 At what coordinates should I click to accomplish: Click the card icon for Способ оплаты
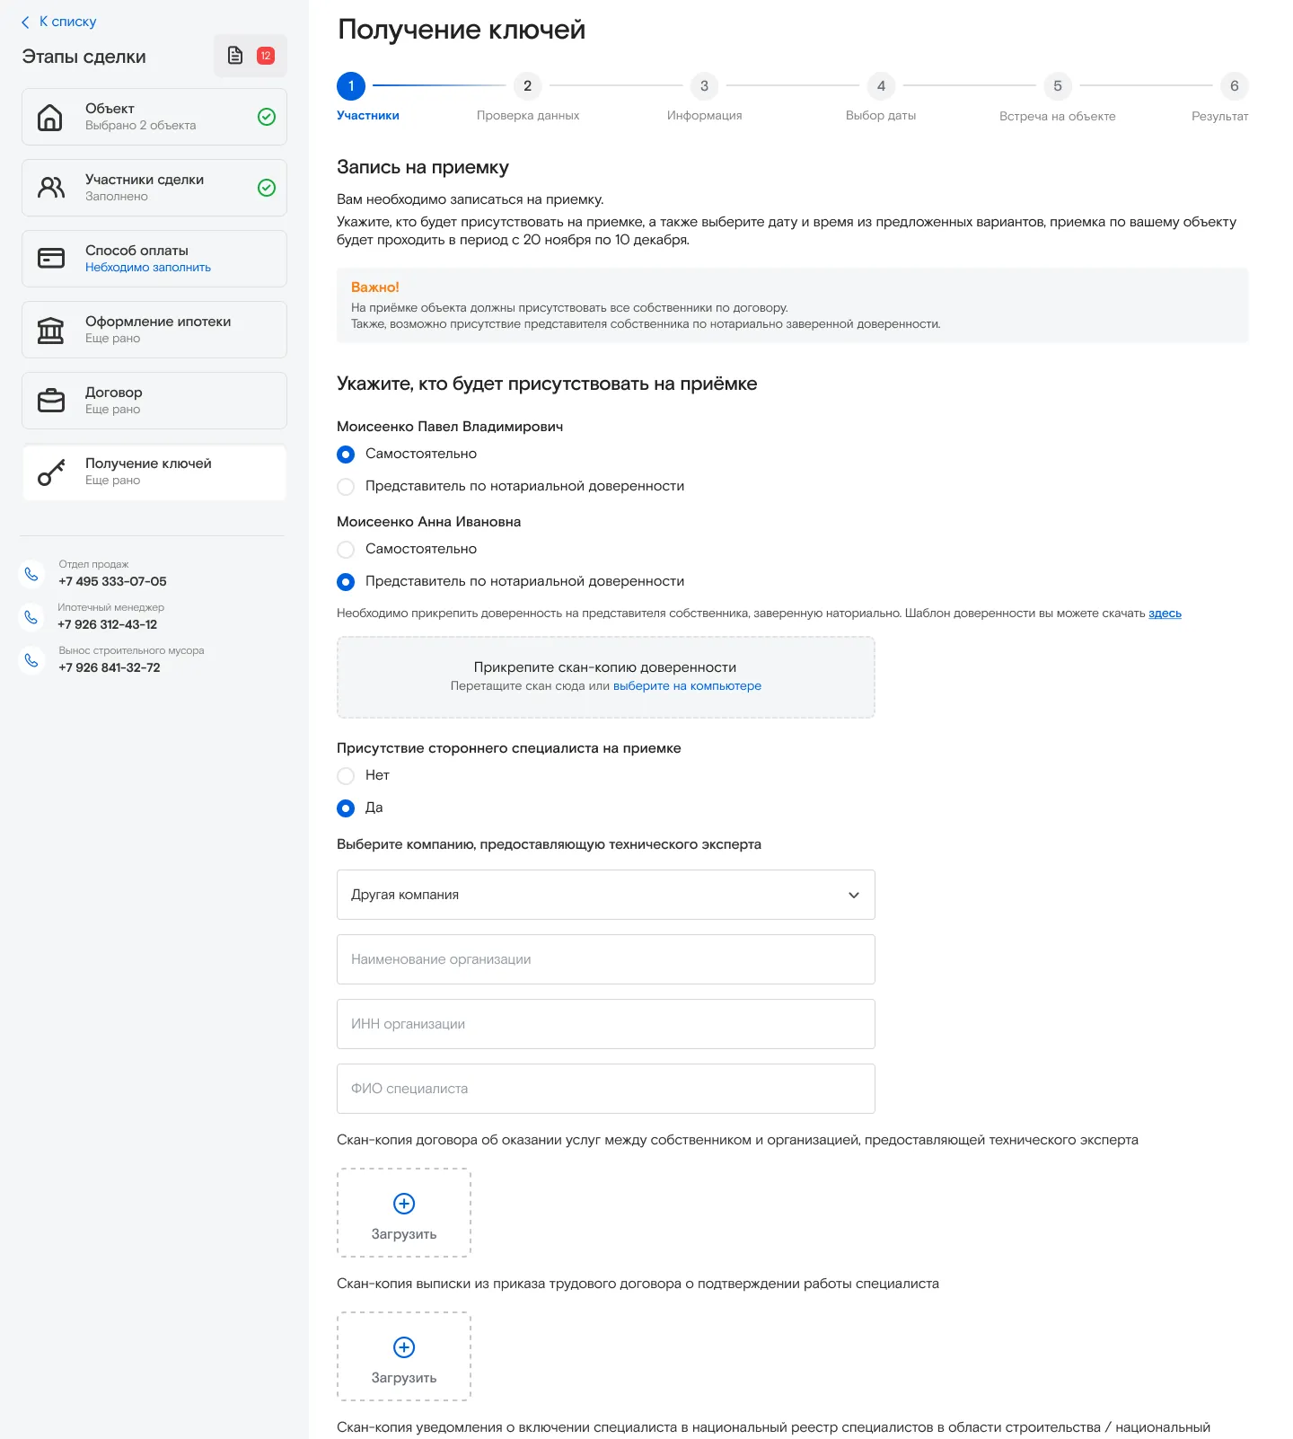click(50, 259)
